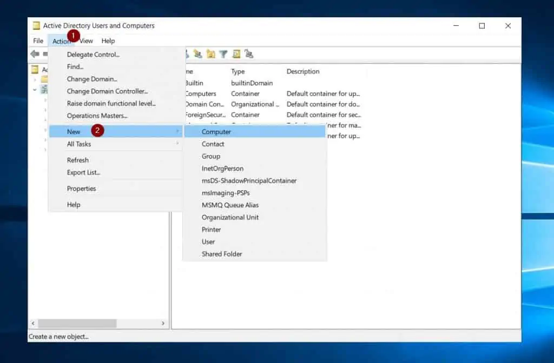Choose InetOrgPerson from New submenu
554x363 pixels.
255,169
